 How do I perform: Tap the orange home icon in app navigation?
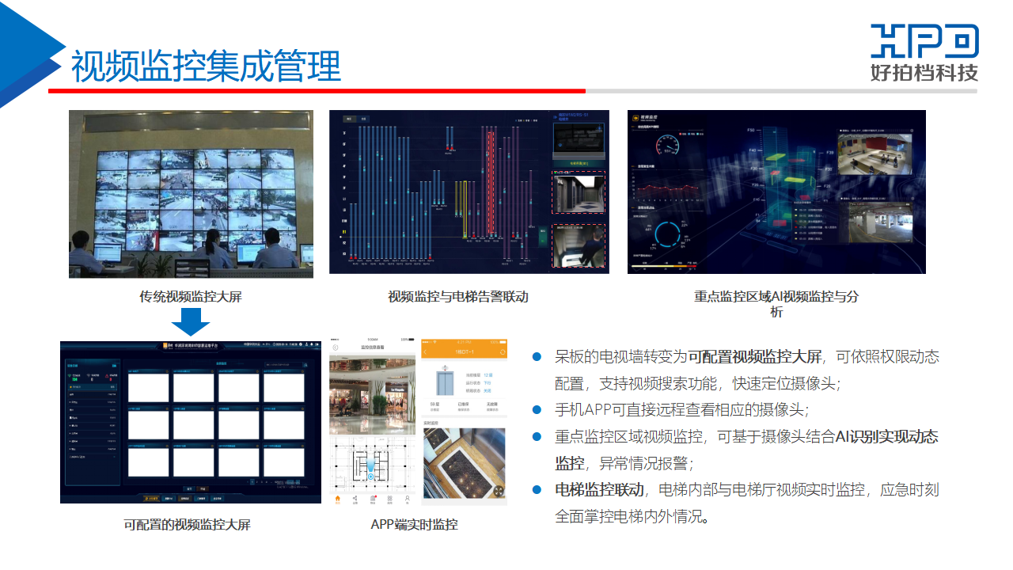pos(338,499)
